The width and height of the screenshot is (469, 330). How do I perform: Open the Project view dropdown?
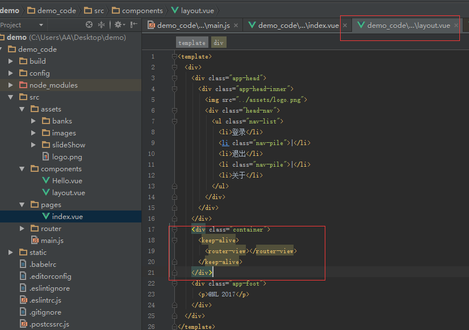click(41, 25)
